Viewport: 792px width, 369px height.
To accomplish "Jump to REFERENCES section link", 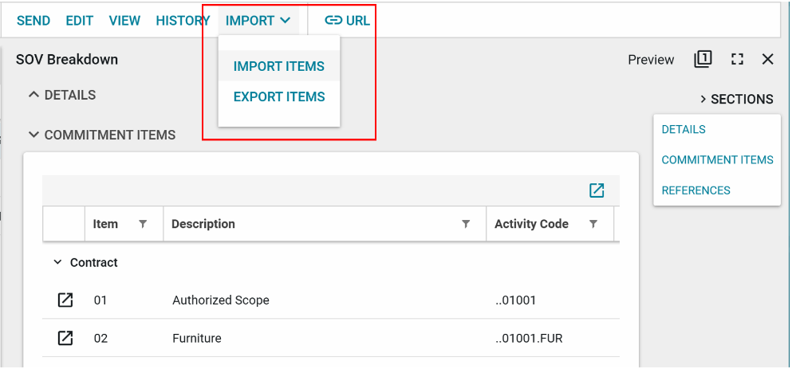I will (695, 190).
